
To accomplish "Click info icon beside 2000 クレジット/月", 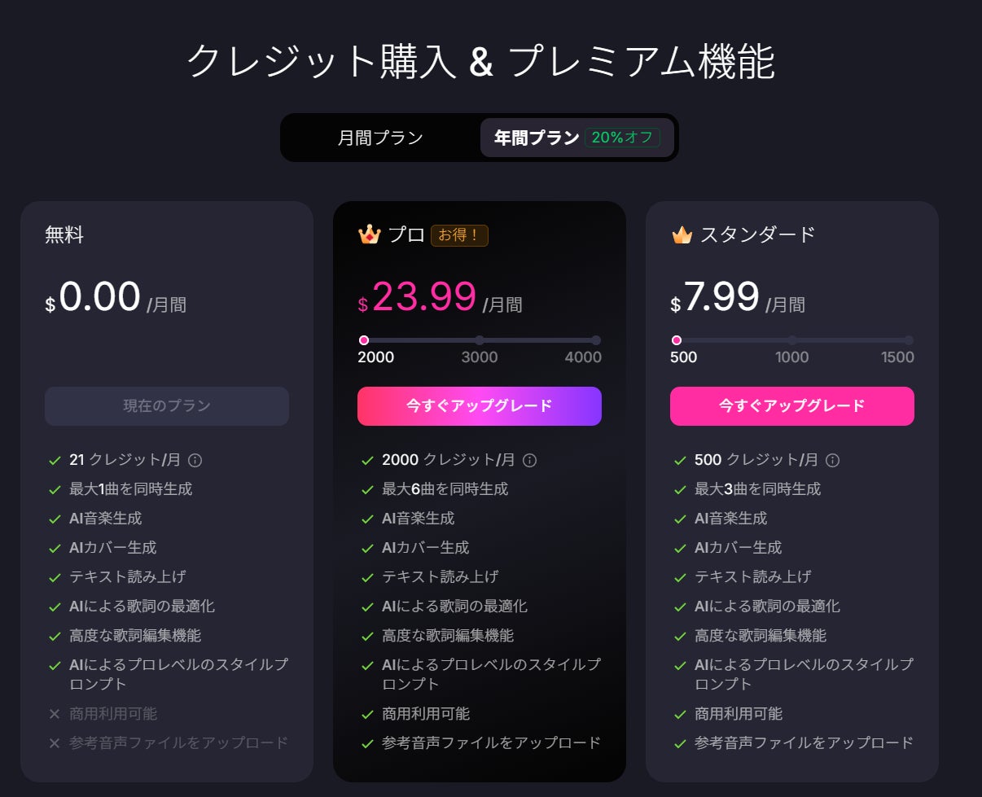I will pos(529,460).
